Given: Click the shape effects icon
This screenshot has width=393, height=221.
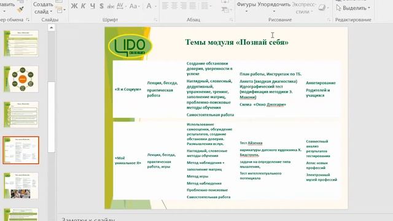Looking at the screenshot, I should [x=322, y=7].
